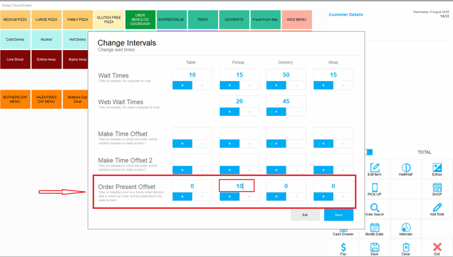Select the Hot Drinks category
453x257 pixels.
(x=76, y=40)
